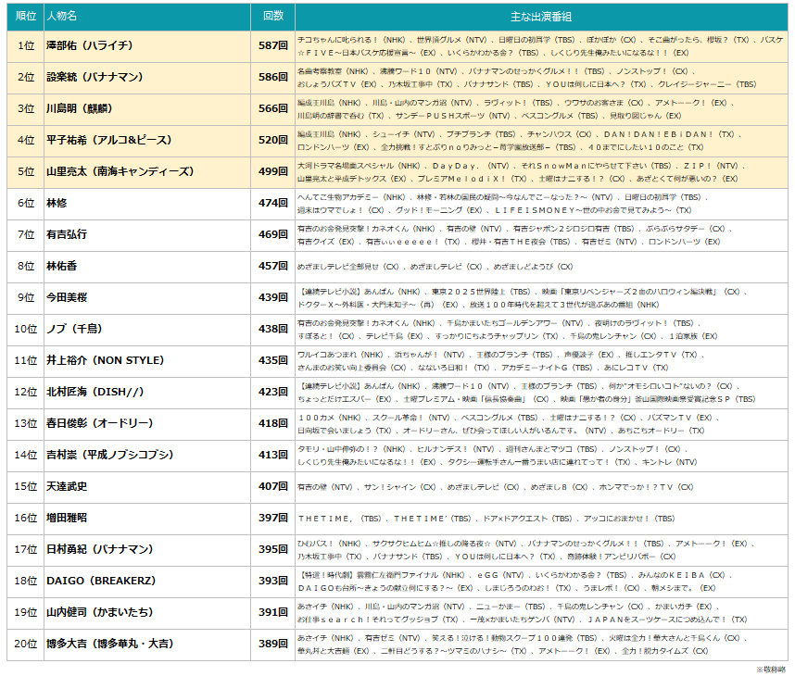Select the 回数 column header
This screenshot has height=676, width=795.
272,17
